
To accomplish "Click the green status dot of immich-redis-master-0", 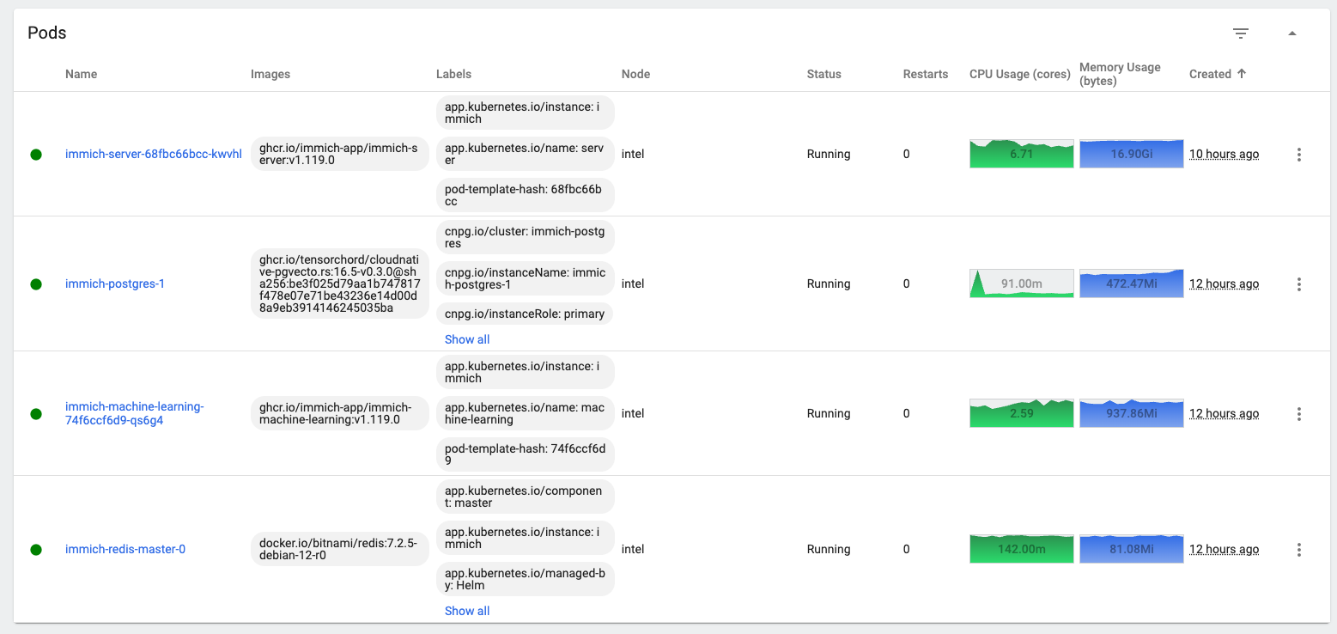I will (36, 549).
